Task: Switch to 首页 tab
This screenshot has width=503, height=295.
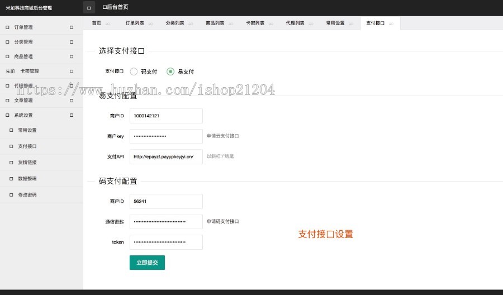Action: pyautogui.click(x=97, y=23)
